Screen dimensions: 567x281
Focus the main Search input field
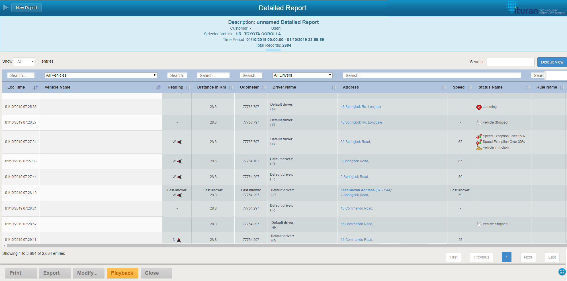[x=510, y=62]
